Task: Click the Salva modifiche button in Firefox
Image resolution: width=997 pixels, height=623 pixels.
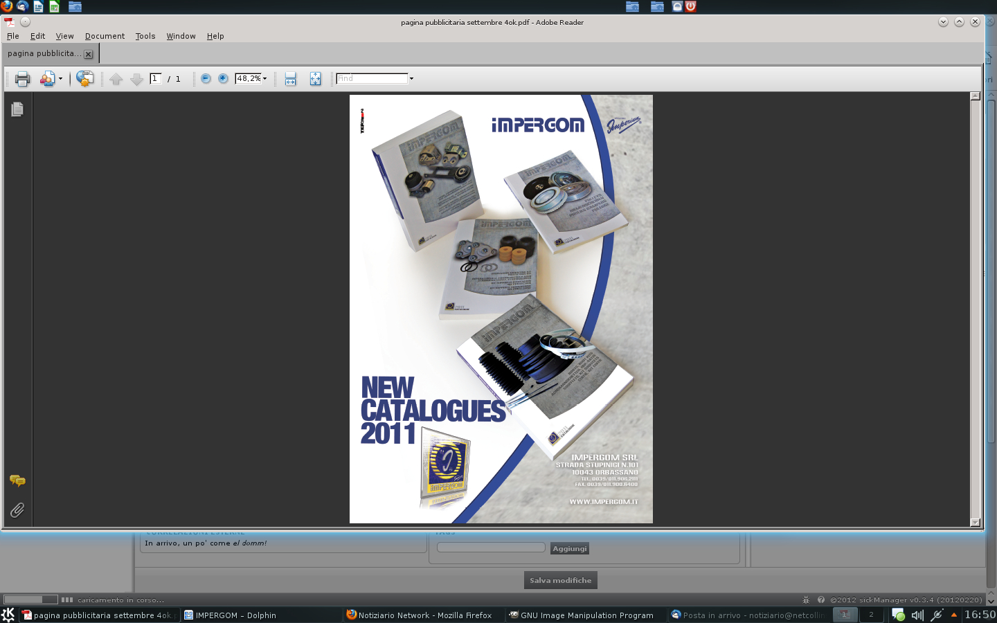Action: 561,580
